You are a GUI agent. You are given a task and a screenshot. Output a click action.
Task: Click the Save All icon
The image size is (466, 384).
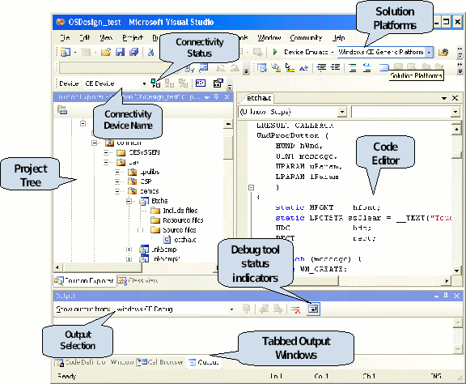click(134, 52)
